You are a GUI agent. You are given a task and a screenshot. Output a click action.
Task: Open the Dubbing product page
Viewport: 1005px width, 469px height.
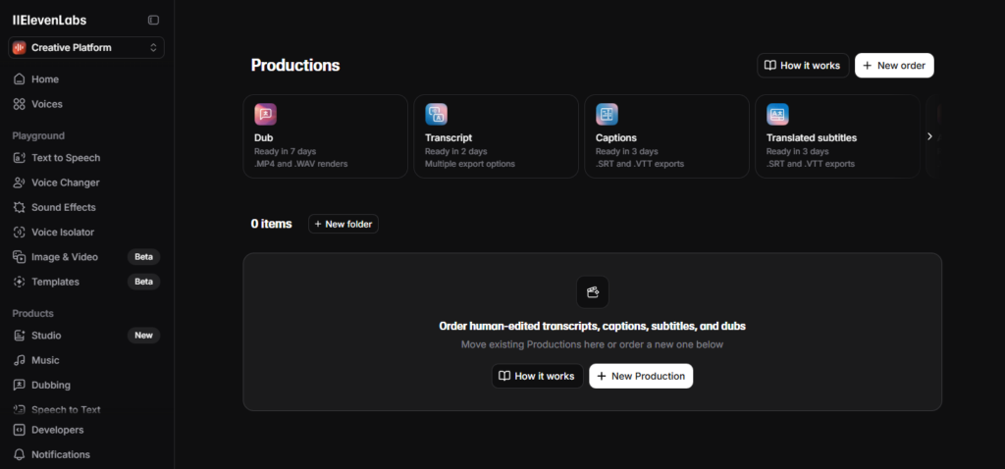coord(51,386)
